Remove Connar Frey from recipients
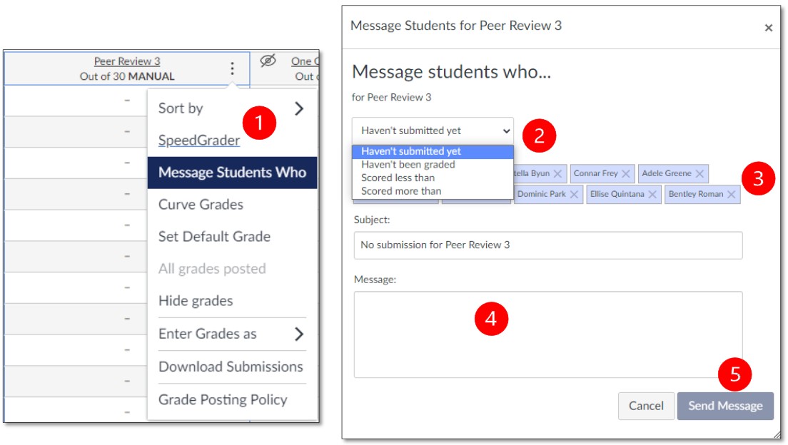This screenshot has height=445, width=788. click(x=626, y=174)
